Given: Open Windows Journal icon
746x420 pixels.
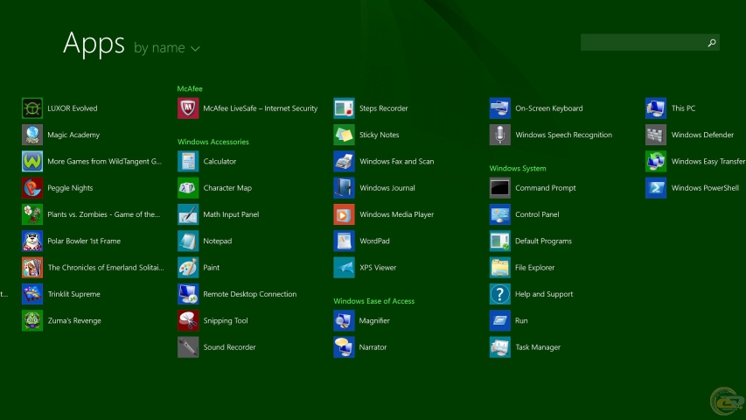Looking at the screenshot, I should click(344, 188).
